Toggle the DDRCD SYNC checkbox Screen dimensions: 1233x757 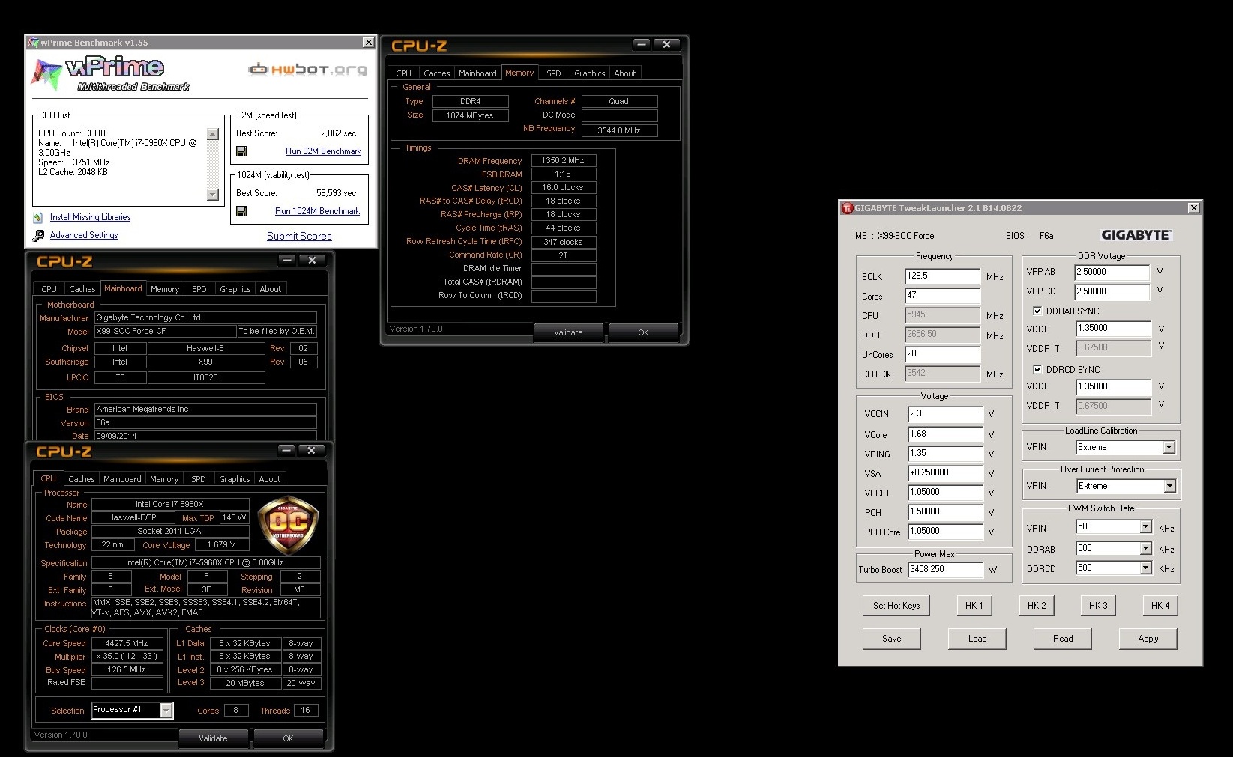(1037, 369)
